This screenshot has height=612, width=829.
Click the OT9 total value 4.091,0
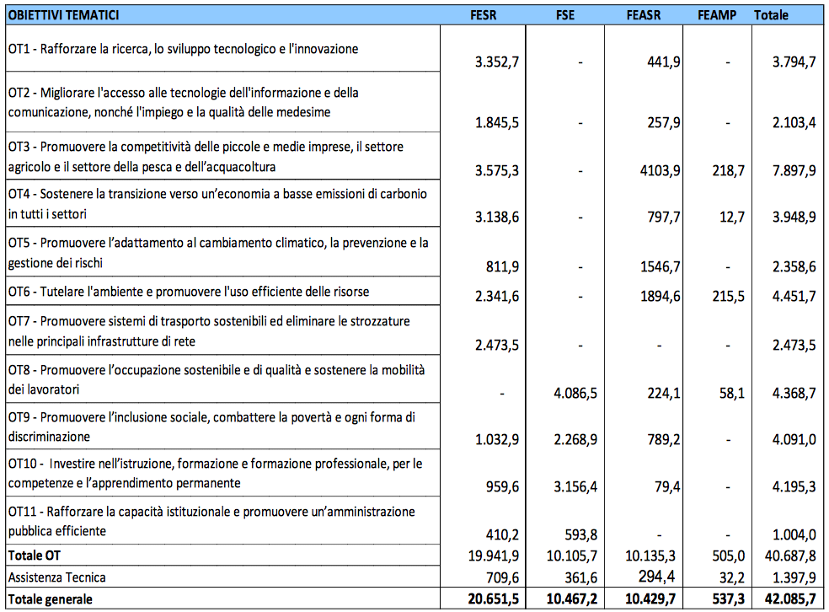pyautogui.click(x=794, y=439)
